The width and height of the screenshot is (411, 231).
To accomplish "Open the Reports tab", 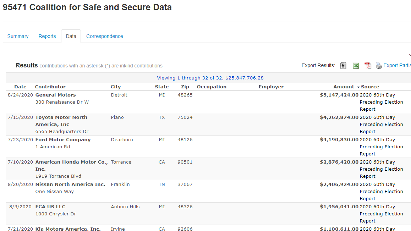I will (47, 36).
